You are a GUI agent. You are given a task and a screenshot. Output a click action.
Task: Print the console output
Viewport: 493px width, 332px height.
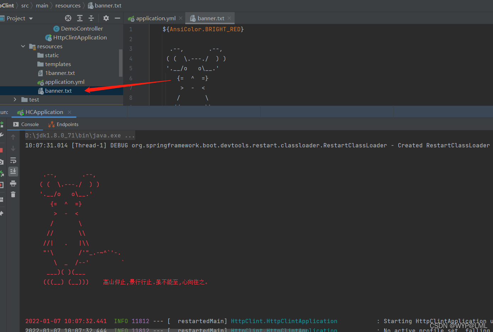[x=13, y=183]
